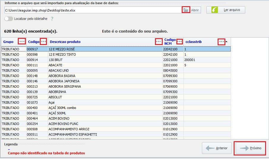Click code cell 000914
The height and width of the screenshot is (159, 269).
tap(37, 60)
